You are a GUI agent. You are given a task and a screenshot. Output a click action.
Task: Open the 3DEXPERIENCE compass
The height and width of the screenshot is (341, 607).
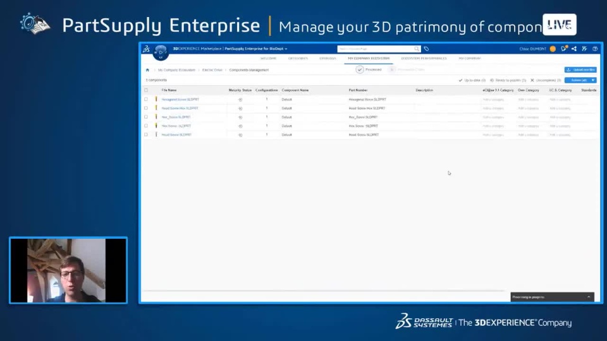click(161, 52)
